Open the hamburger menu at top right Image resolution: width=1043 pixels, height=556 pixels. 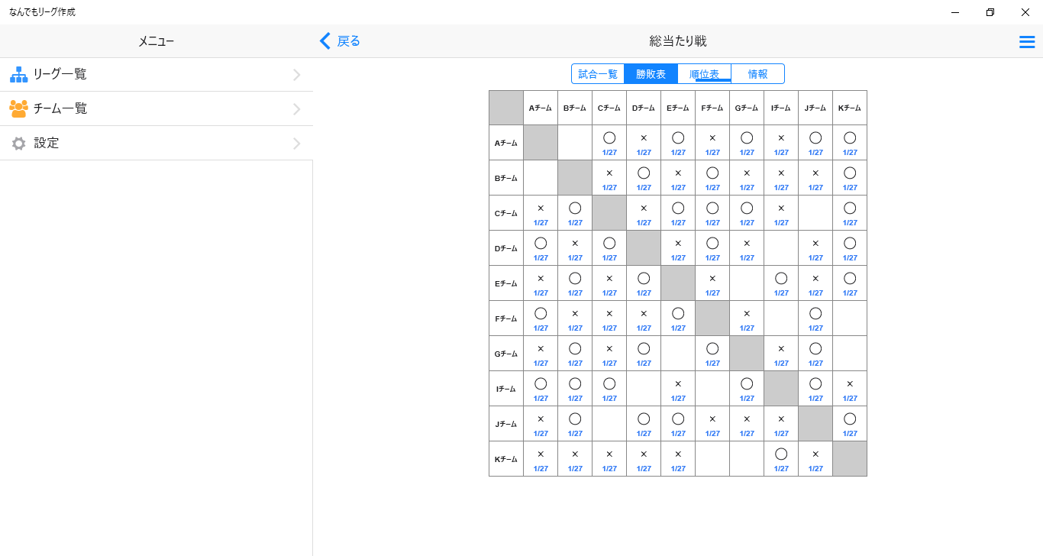tap(1027, 41)
